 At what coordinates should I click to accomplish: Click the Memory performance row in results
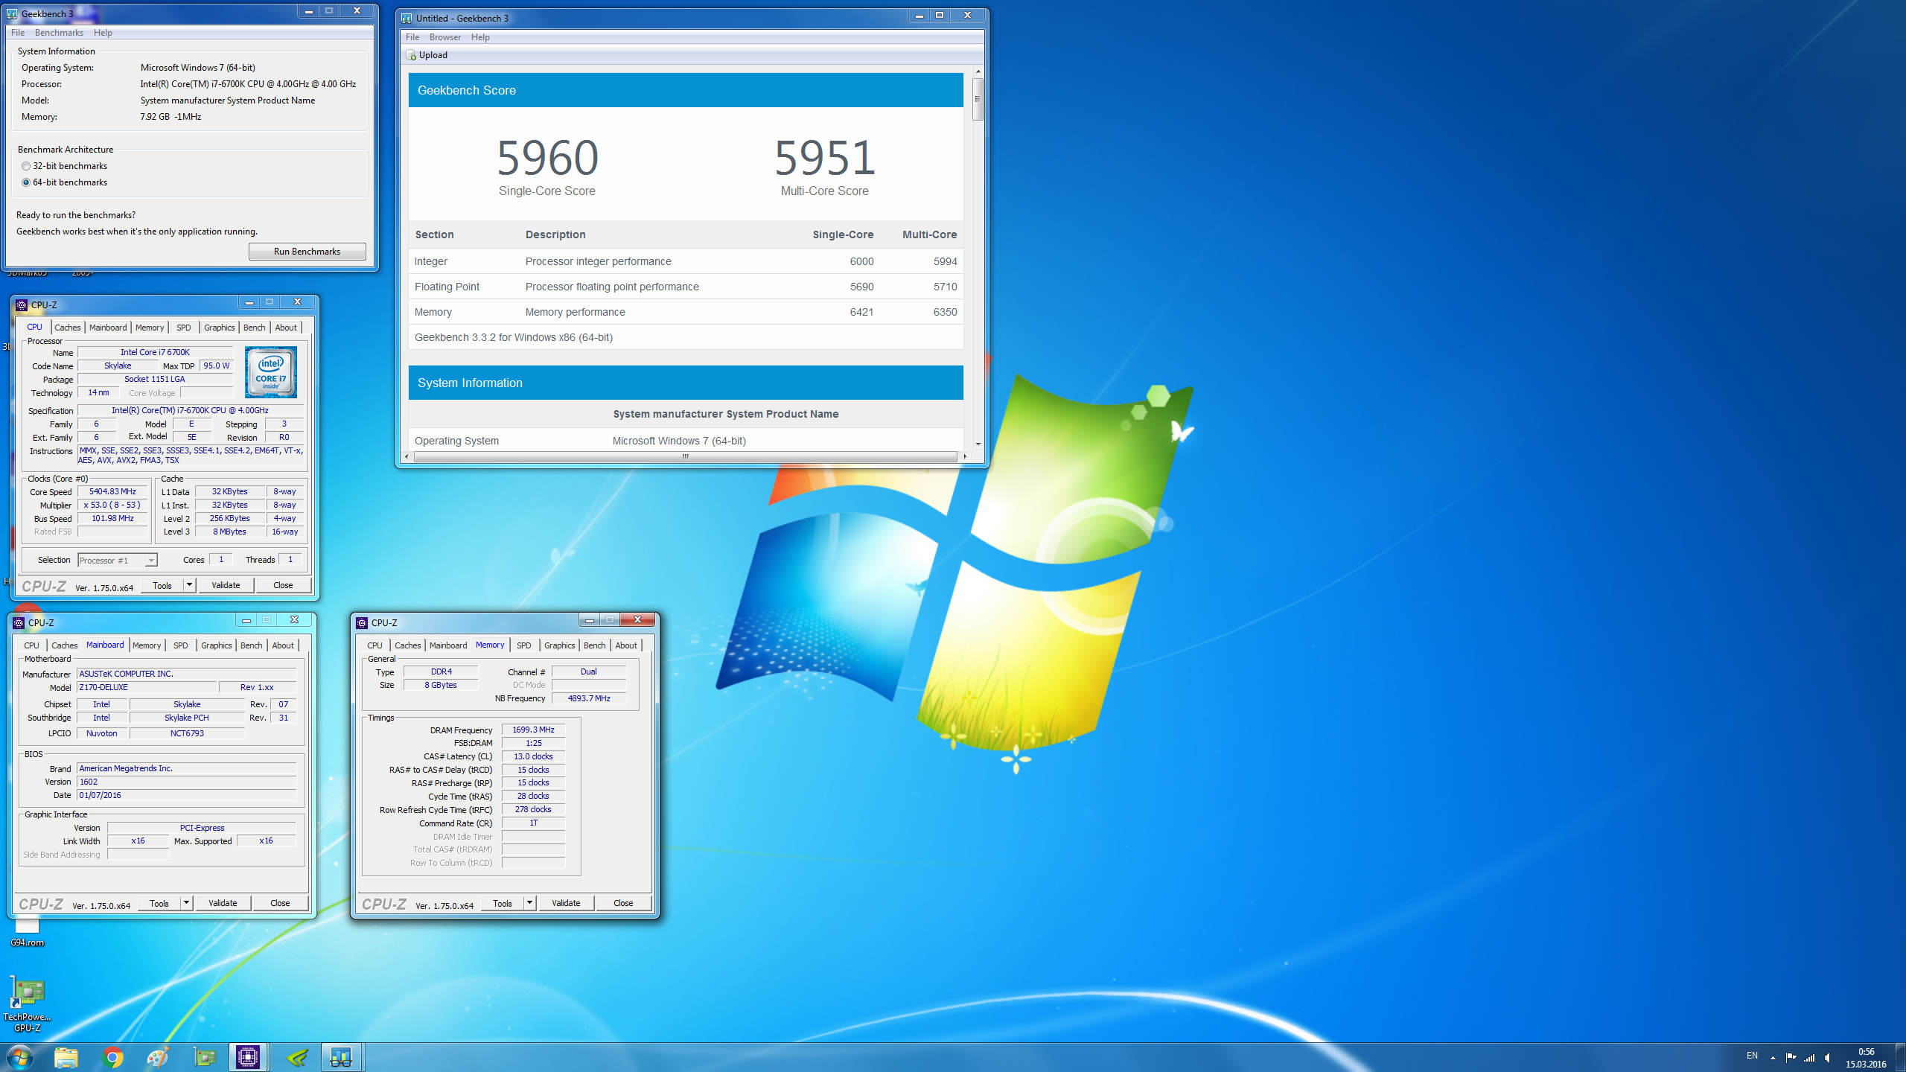click(686, 312)
